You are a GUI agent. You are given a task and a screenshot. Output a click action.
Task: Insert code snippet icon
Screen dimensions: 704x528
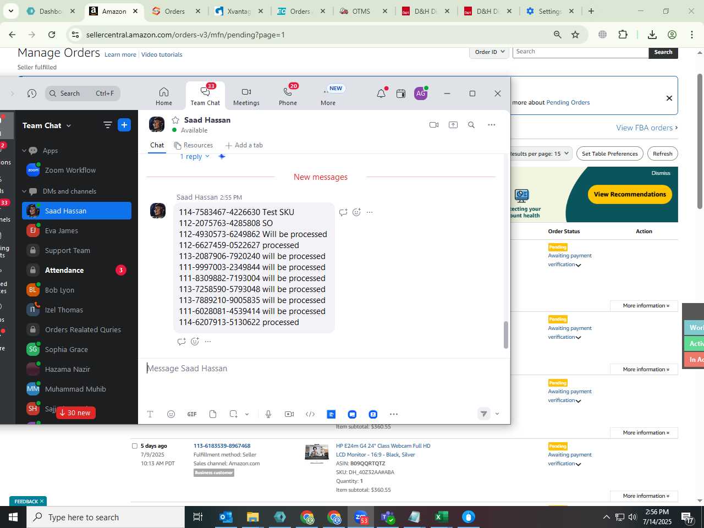click(310, 414)
